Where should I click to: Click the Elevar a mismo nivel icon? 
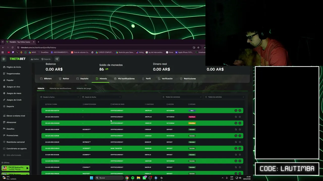coord(4,116)
